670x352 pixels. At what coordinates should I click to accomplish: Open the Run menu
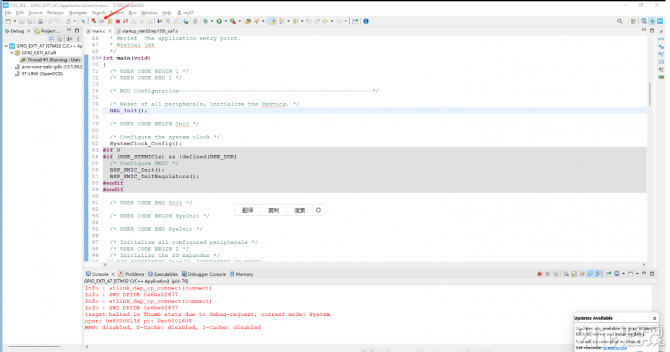point(133,13)
